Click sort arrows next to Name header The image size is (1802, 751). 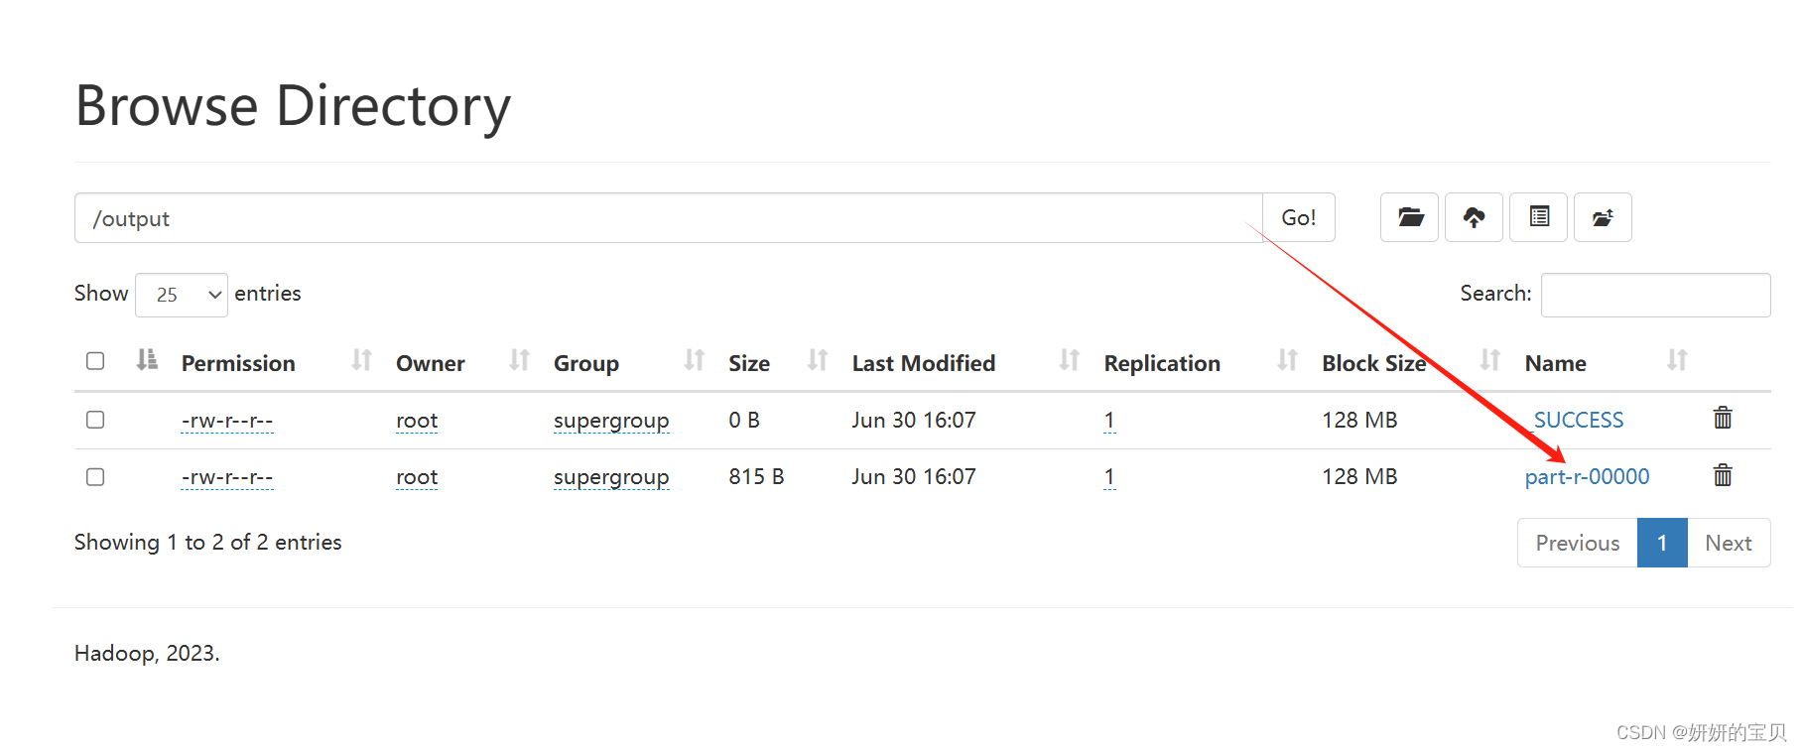pyautogui.click(x=1677, y=361)
